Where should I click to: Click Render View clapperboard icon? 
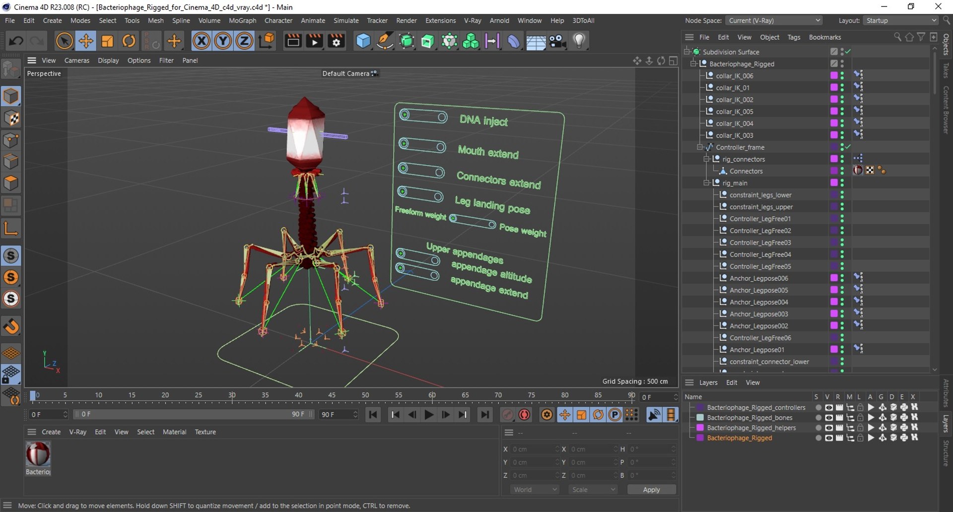coord(293,41)
